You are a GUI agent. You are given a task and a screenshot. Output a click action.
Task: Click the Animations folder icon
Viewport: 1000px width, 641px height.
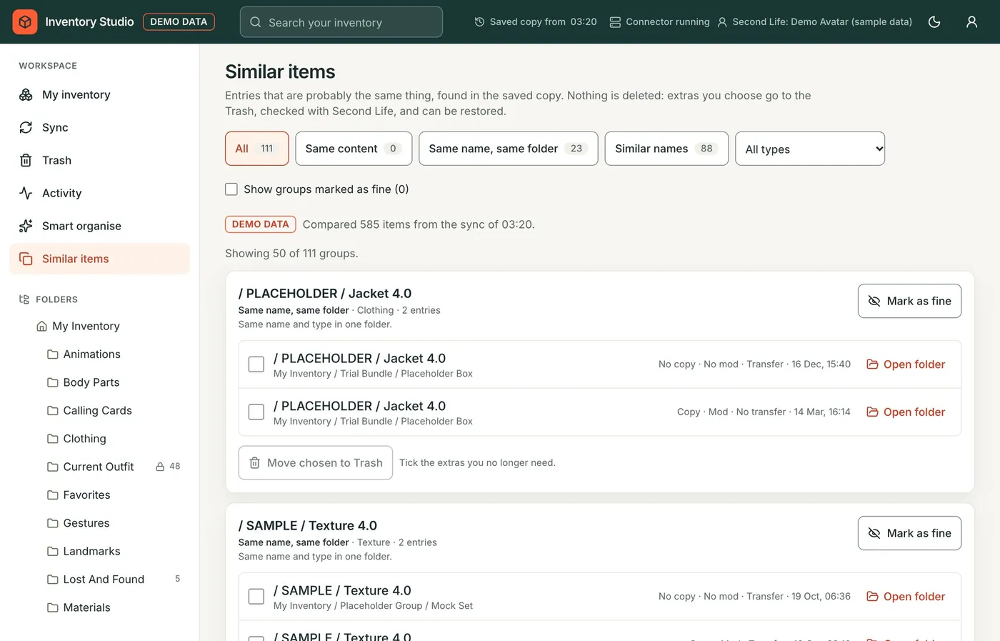[53, 354]
